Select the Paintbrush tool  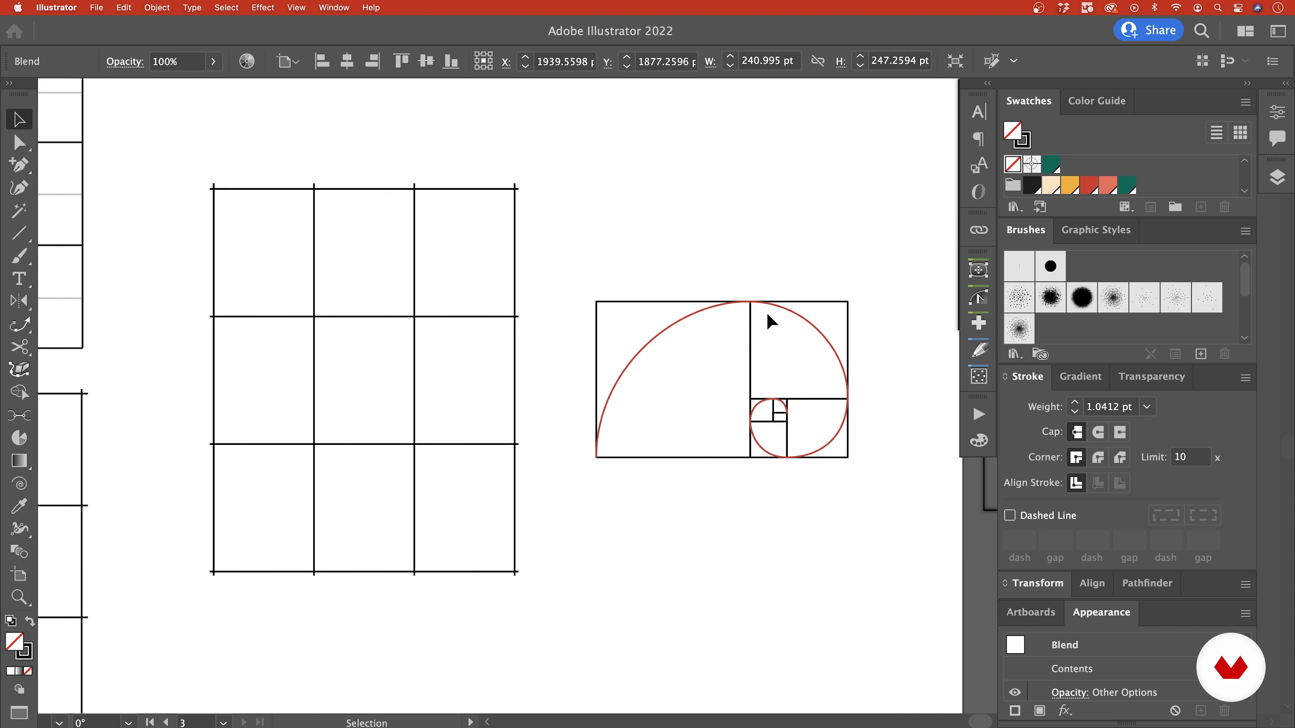pyautogui.click(x=19, y=256)
